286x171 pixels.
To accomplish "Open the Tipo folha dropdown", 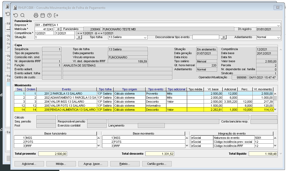I will tap(145, 38).
